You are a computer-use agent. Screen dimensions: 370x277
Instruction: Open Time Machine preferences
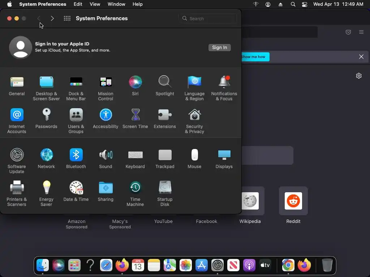[x=135, y=194]
